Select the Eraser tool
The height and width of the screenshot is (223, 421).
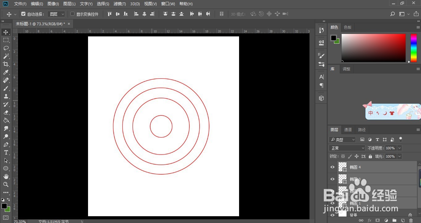[x=6, y=112]
